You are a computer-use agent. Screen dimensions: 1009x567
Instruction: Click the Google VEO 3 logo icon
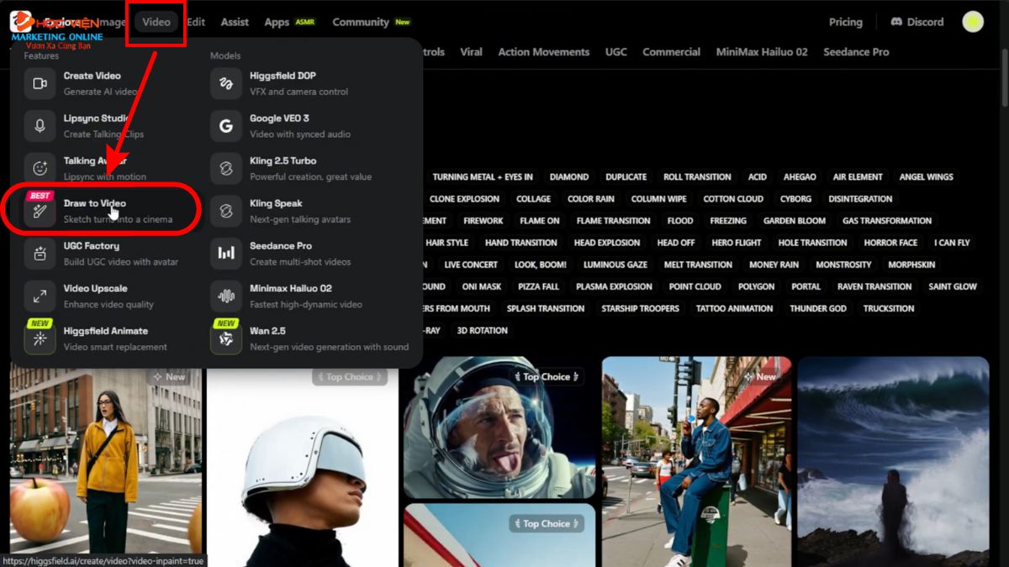(225, 126)
